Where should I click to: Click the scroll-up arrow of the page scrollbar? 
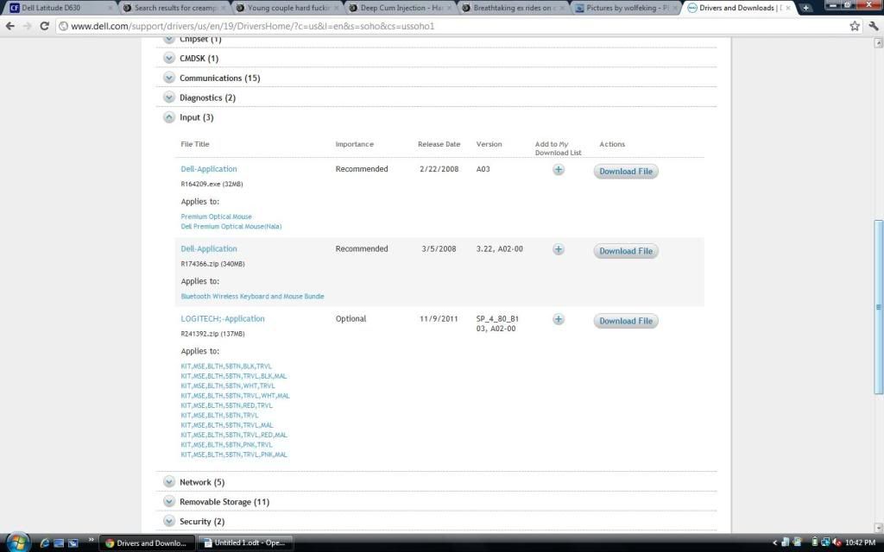tap(878, 43)
